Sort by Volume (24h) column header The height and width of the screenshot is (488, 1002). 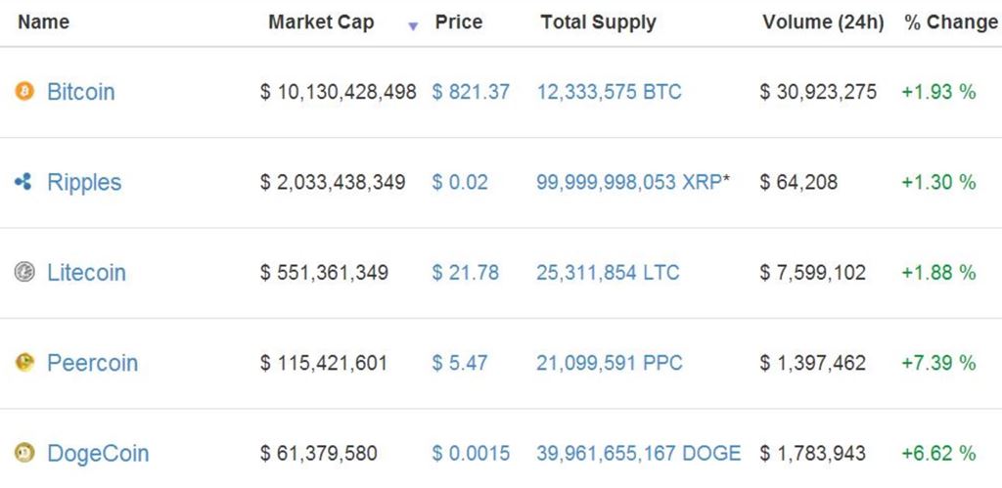[823, 22]
